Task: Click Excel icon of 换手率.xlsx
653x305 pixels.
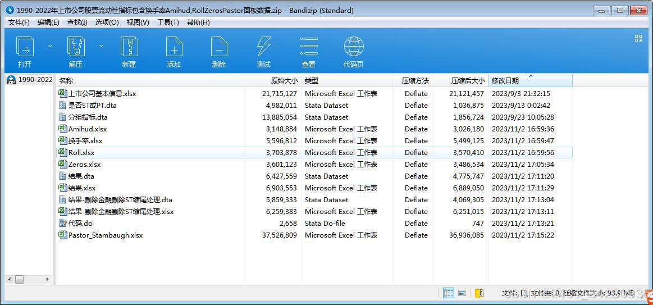Action: (x=63, y=140)
